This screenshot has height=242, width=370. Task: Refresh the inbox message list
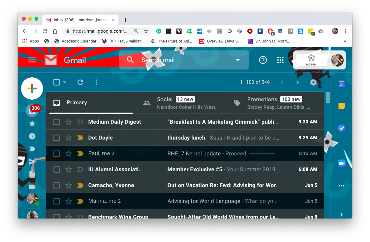click(80, 82)
